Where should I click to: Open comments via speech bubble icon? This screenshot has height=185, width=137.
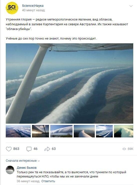(29, 149)
